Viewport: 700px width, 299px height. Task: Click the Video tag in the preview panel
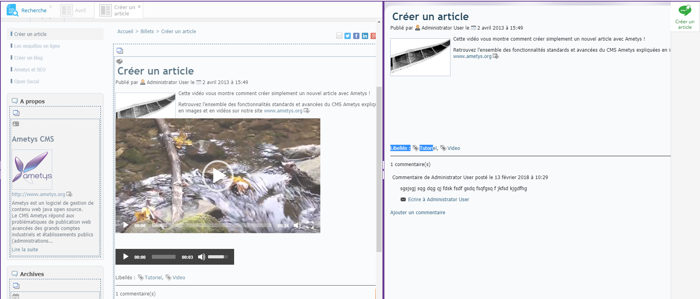click(454, 148)
